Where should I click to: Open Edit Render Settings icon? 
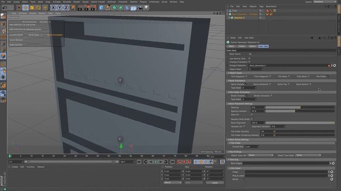pyautogui.click(x=93, y=8)
